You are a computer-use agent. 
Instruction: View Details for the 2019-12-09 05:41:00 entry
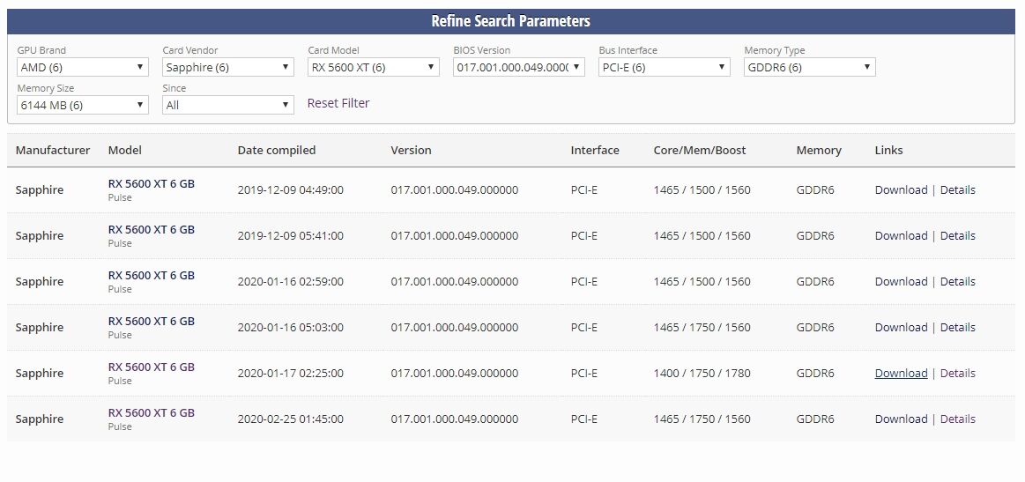click(958, 235)
